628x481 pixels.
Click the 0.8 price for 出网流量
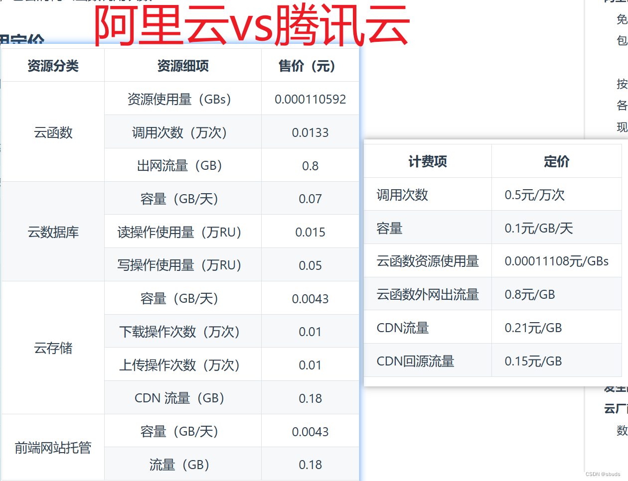[x=310, y=166]
